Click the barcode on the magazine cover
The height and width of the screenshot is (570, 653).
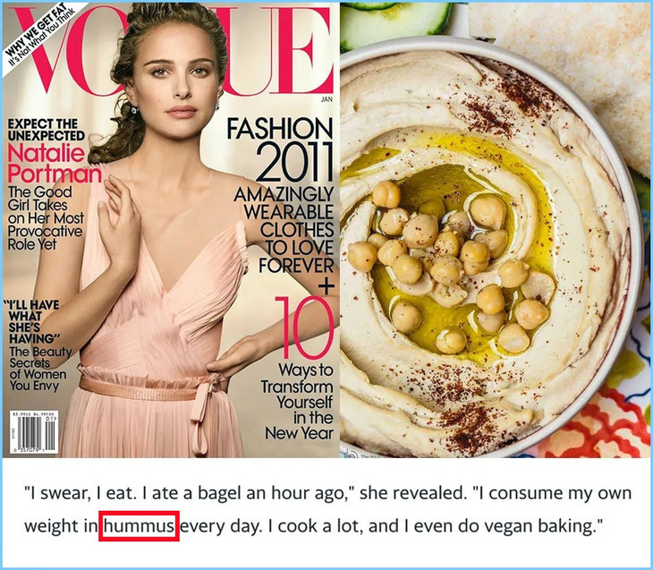[35, 432]
